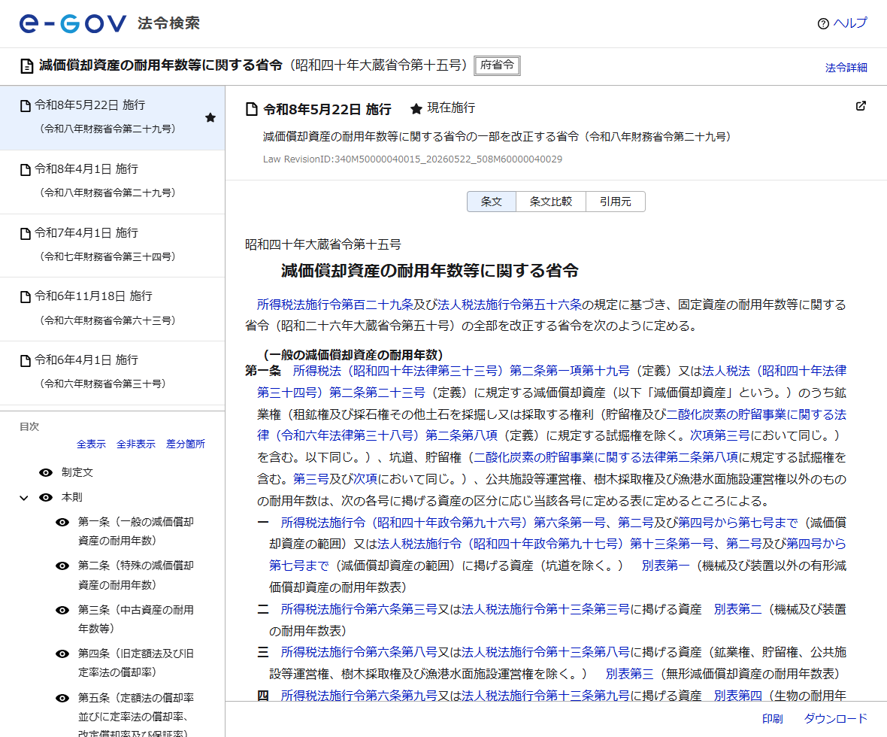
Task: Open 別表第三 link
Action: [x=630, y=674]
